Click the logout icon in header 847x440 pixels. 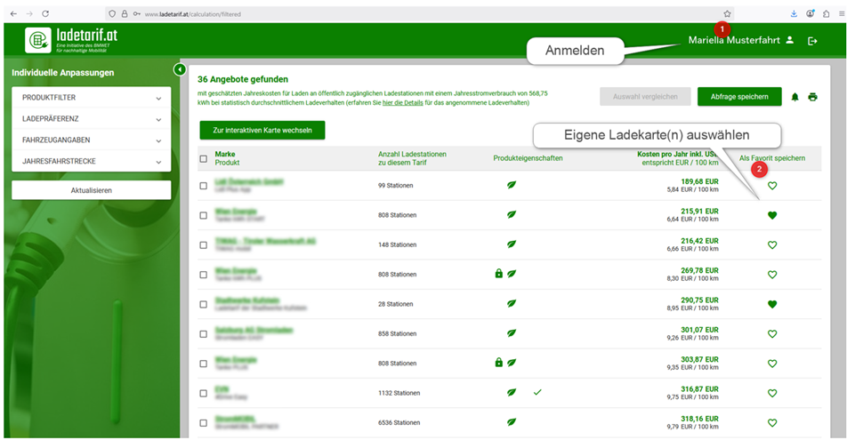click(x=812, y=41)
